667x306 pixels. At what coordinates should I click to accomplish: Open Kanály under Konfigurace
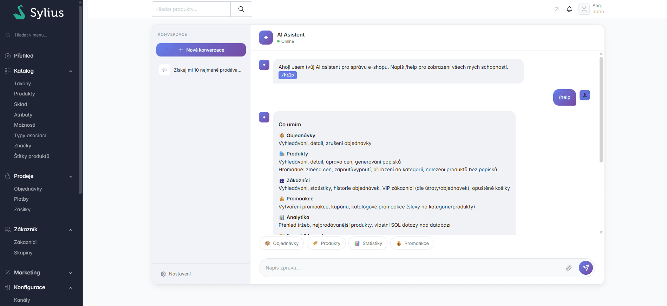click(22, 300)
